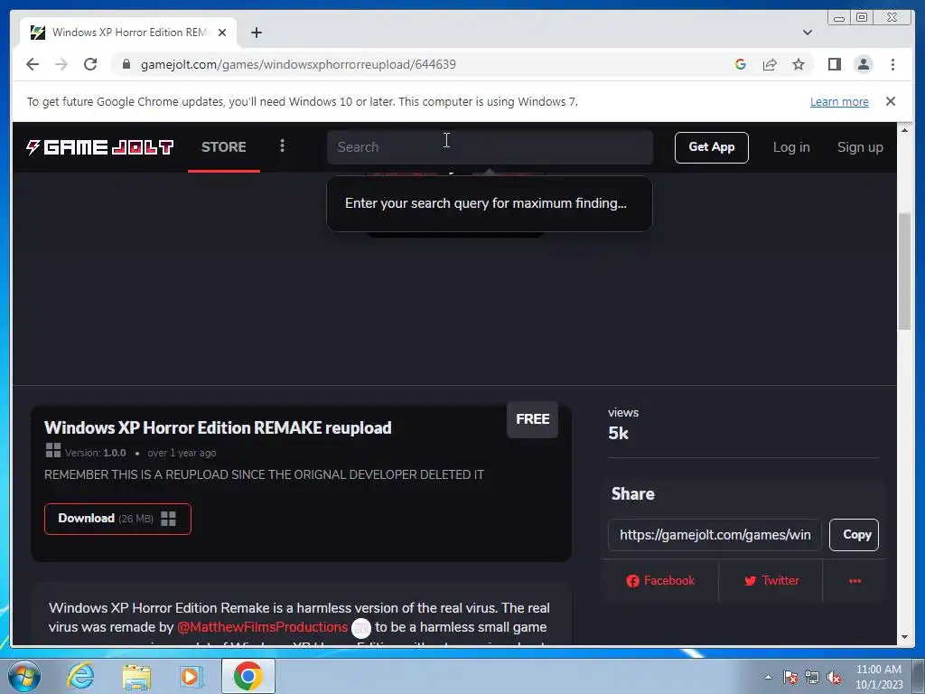Share the game on Twitter
Viewport: 925px width, 694px height.
771,581
